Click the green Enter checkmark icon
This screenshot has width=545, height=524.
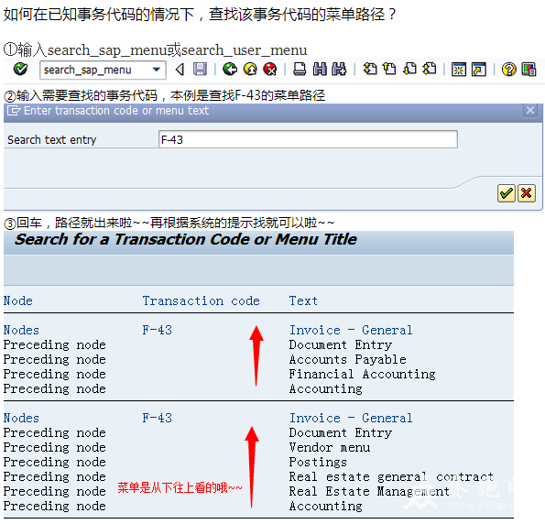pyautogui.click(x=20, y=70)
